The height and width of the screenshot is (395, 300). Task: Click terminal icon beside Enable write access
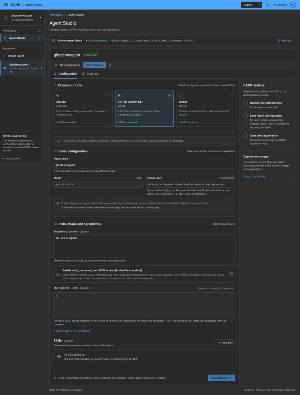click(58, 274)
